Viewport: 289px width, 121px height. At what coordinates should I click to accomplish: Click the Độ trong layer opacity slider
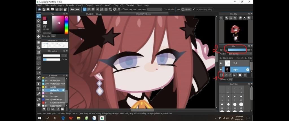pos(237,50)
